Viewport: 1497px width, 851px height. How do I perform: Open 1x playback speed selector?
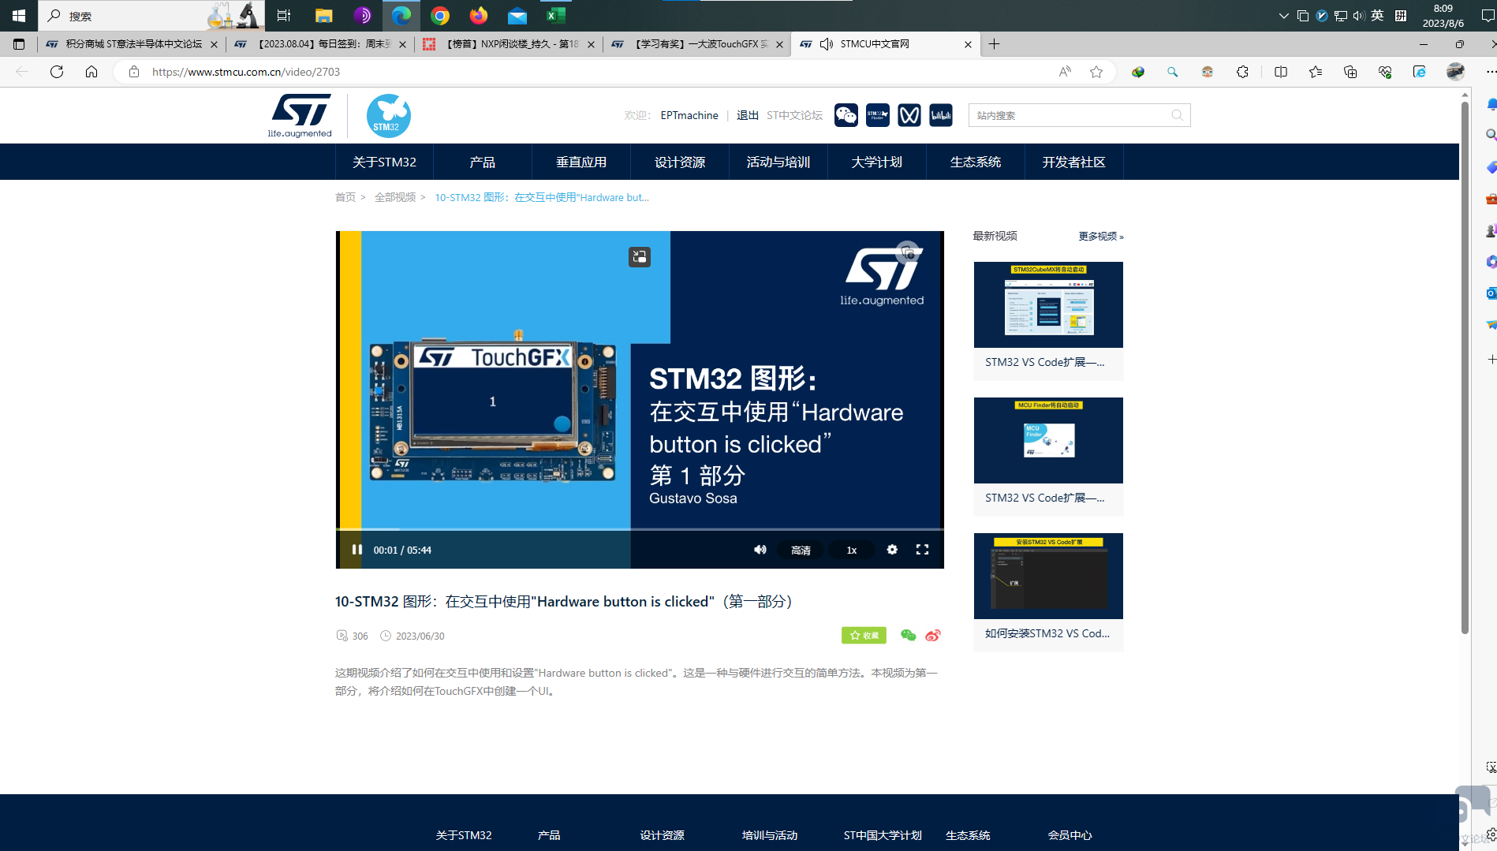click(x=852, y=550)
